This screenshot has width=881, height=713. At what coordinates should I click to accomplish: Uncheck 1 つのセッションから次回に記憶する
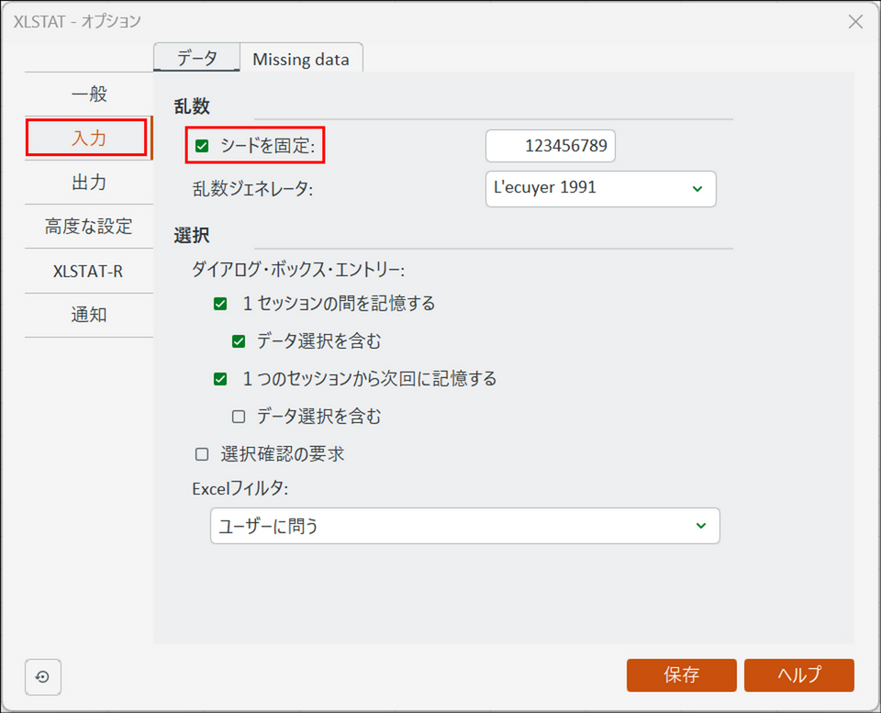(x=220, y=378)
